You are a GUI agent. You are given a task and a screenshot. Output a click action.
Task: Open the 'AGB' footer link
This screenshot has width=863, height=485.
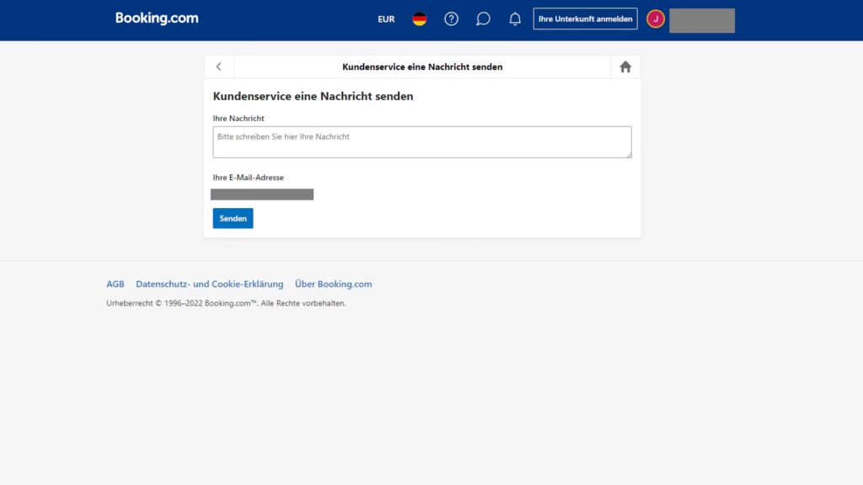pyautogui.click(x=115, y=285)
